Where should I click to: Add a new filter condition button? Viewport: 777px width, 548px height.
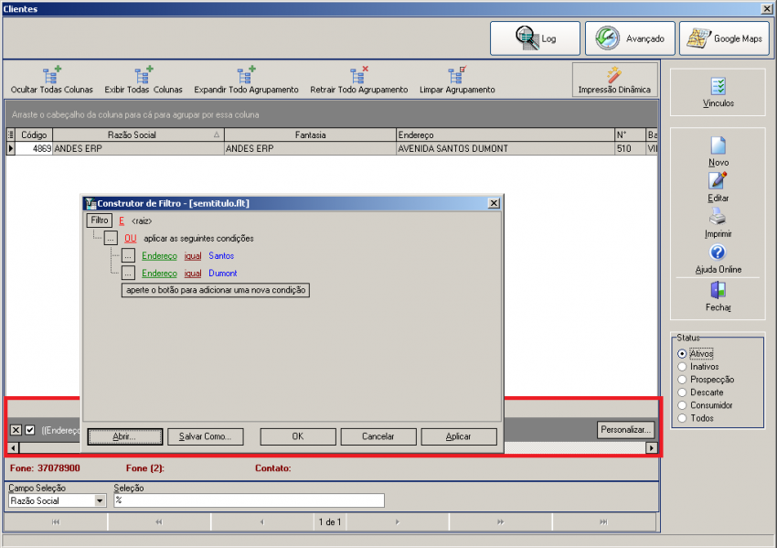(x=216, y=290)
